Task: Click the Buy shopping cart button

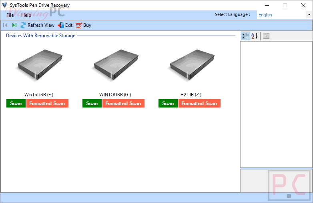Action: [83, 25]
